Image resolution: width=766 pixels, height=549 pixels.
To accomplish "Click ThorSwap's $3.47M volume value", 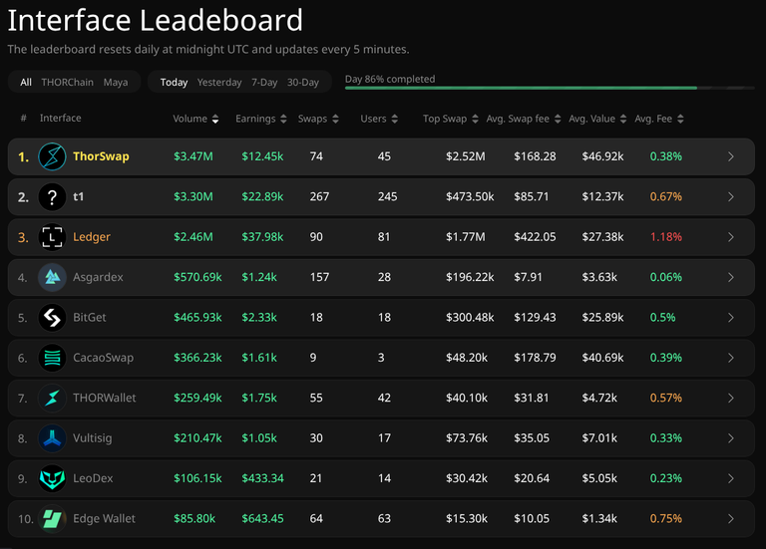I will [193, 156].
